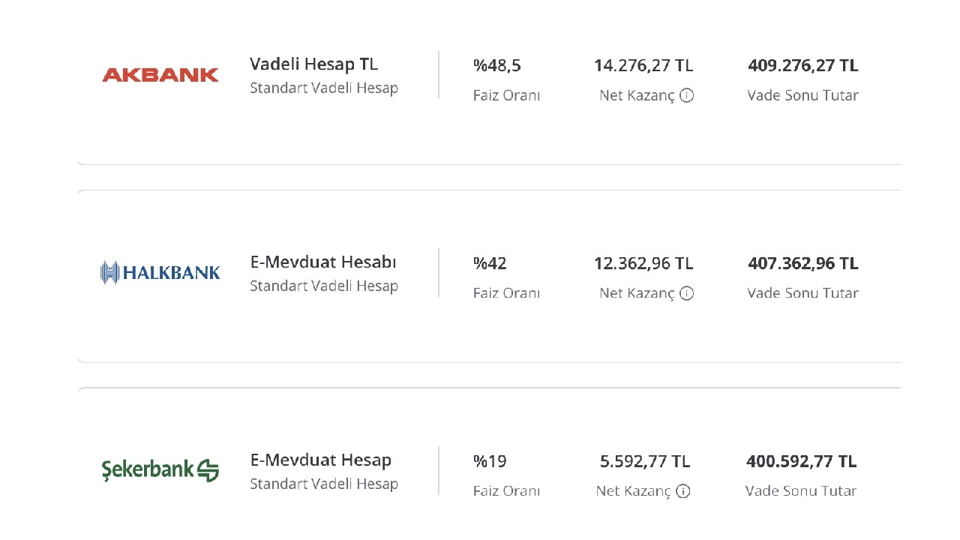Click Şekerbank net gain 5.592,77 TL
960x540 pixels.
point(645,461)
